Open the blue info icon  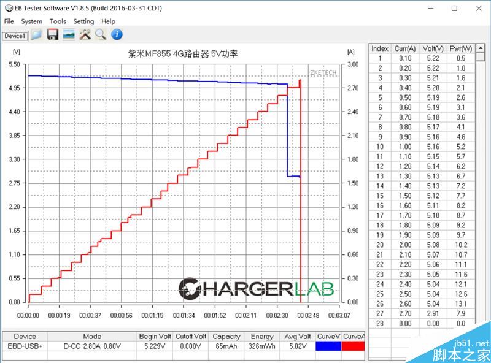pos(117,34)
